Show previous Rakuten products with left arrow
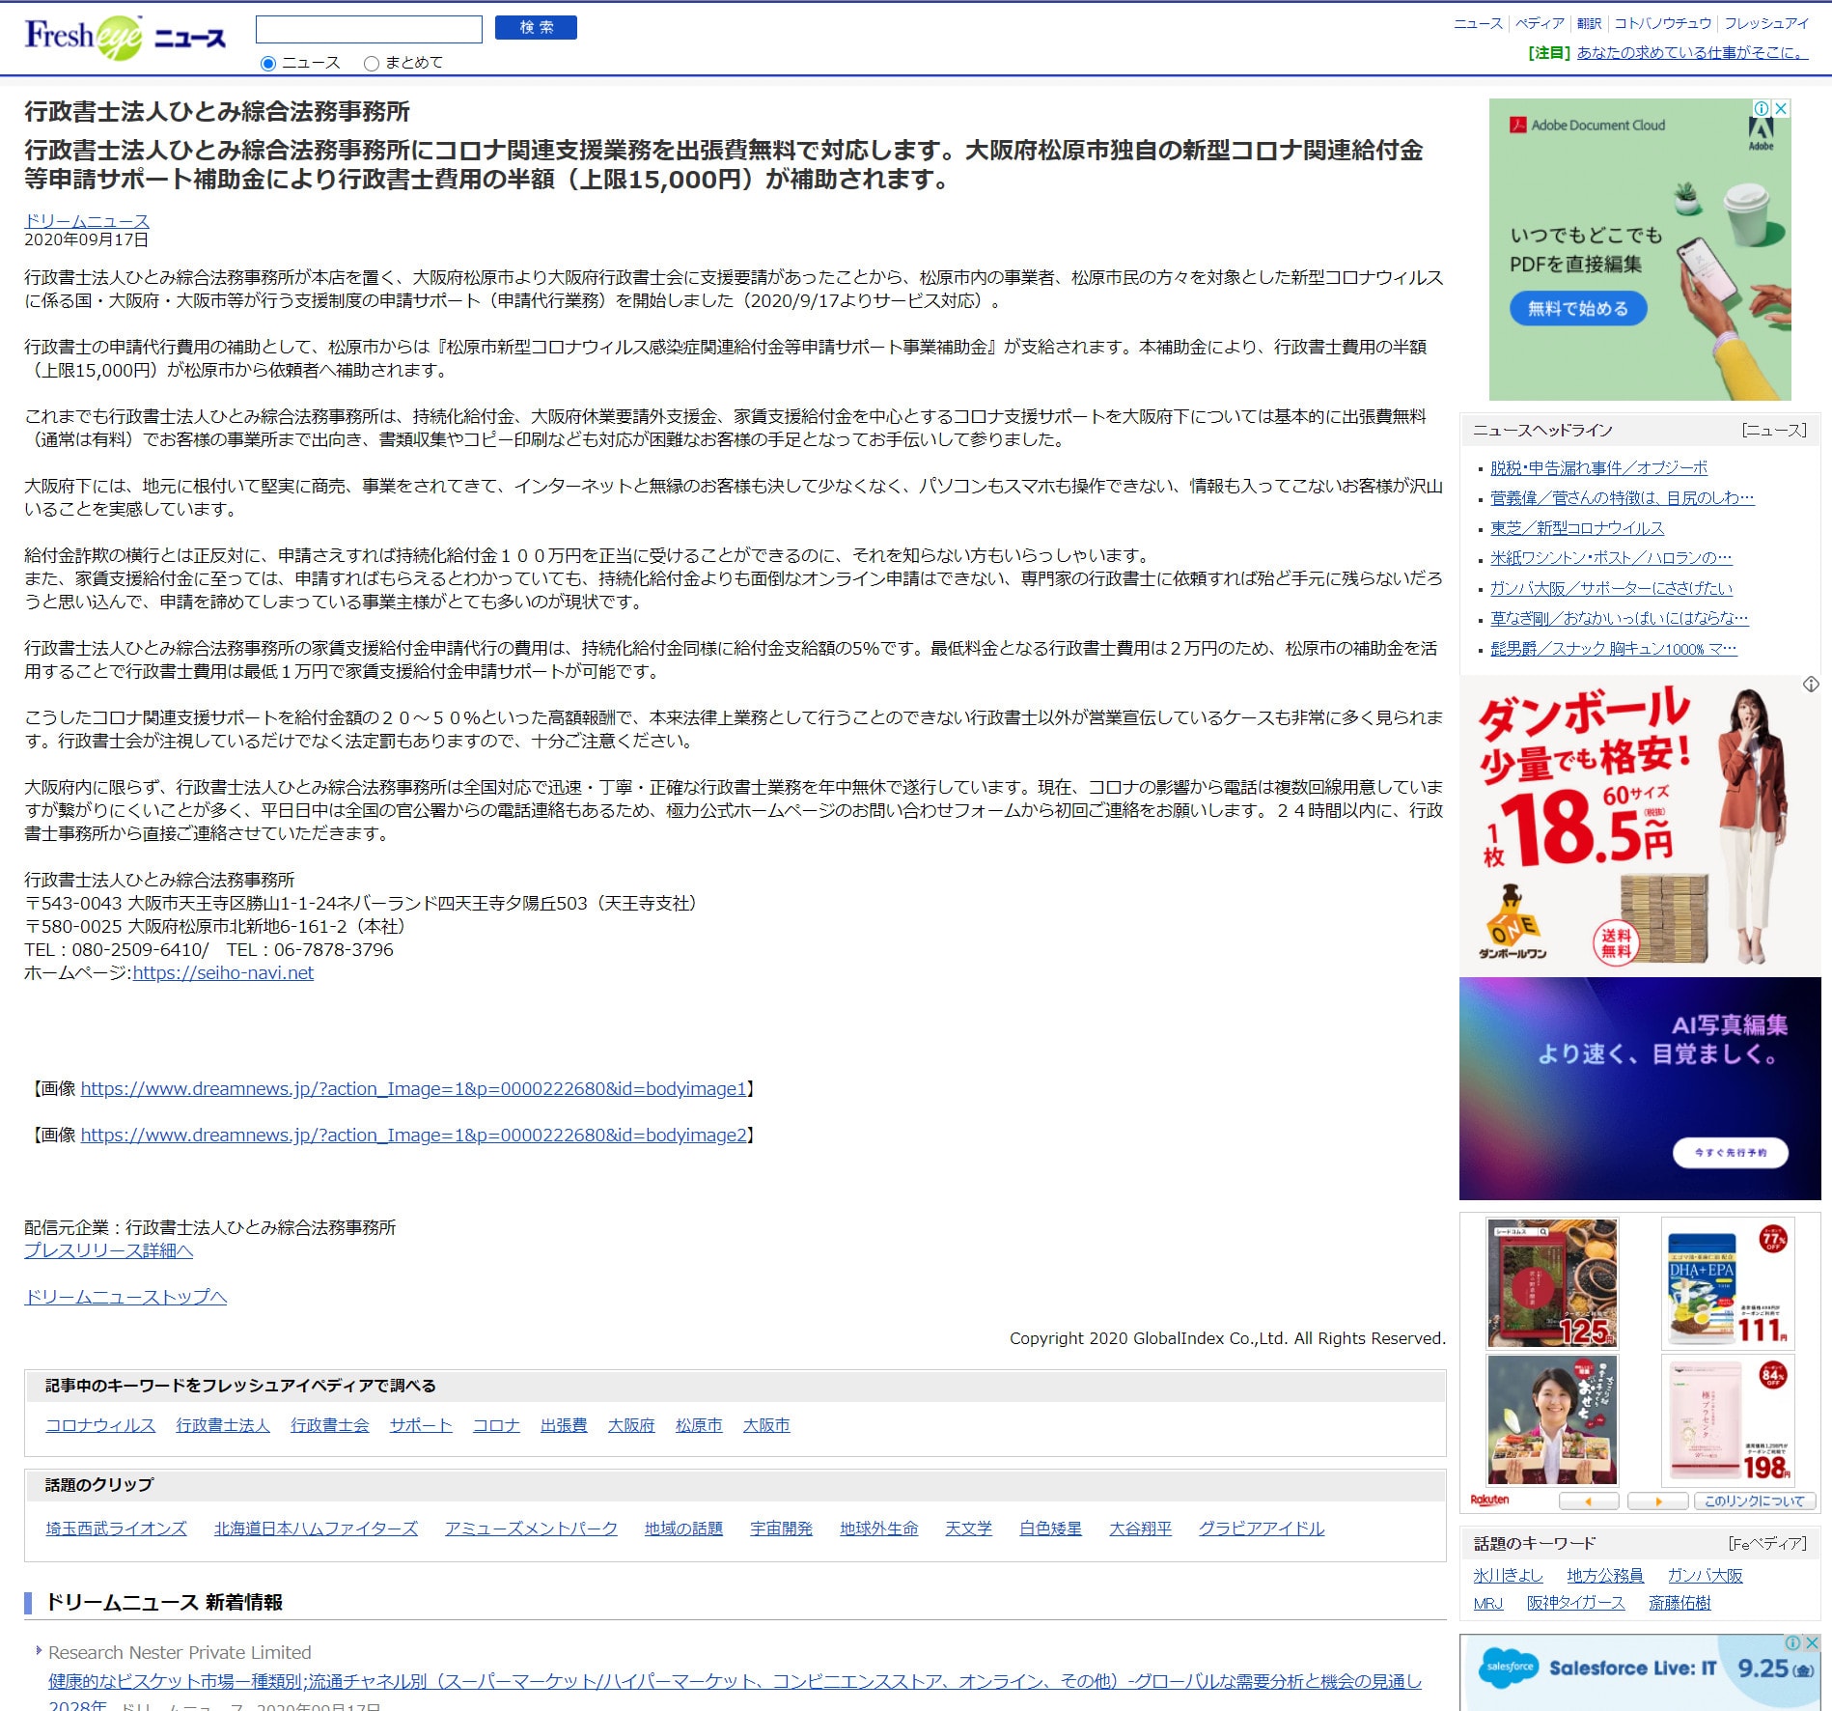 click(x=1588, y=1501)
